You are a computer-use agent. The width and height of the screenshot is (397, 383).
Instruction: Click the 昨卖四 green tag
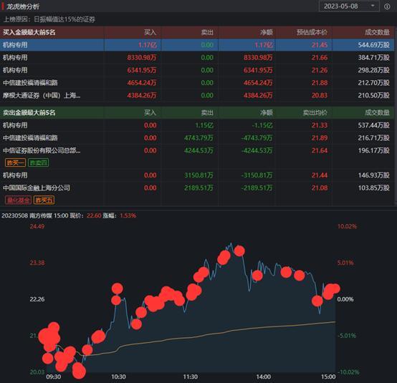38,163
